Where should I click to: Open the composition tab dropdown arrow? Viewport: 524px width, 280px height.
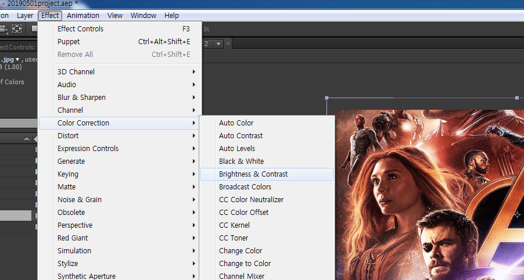218,44
